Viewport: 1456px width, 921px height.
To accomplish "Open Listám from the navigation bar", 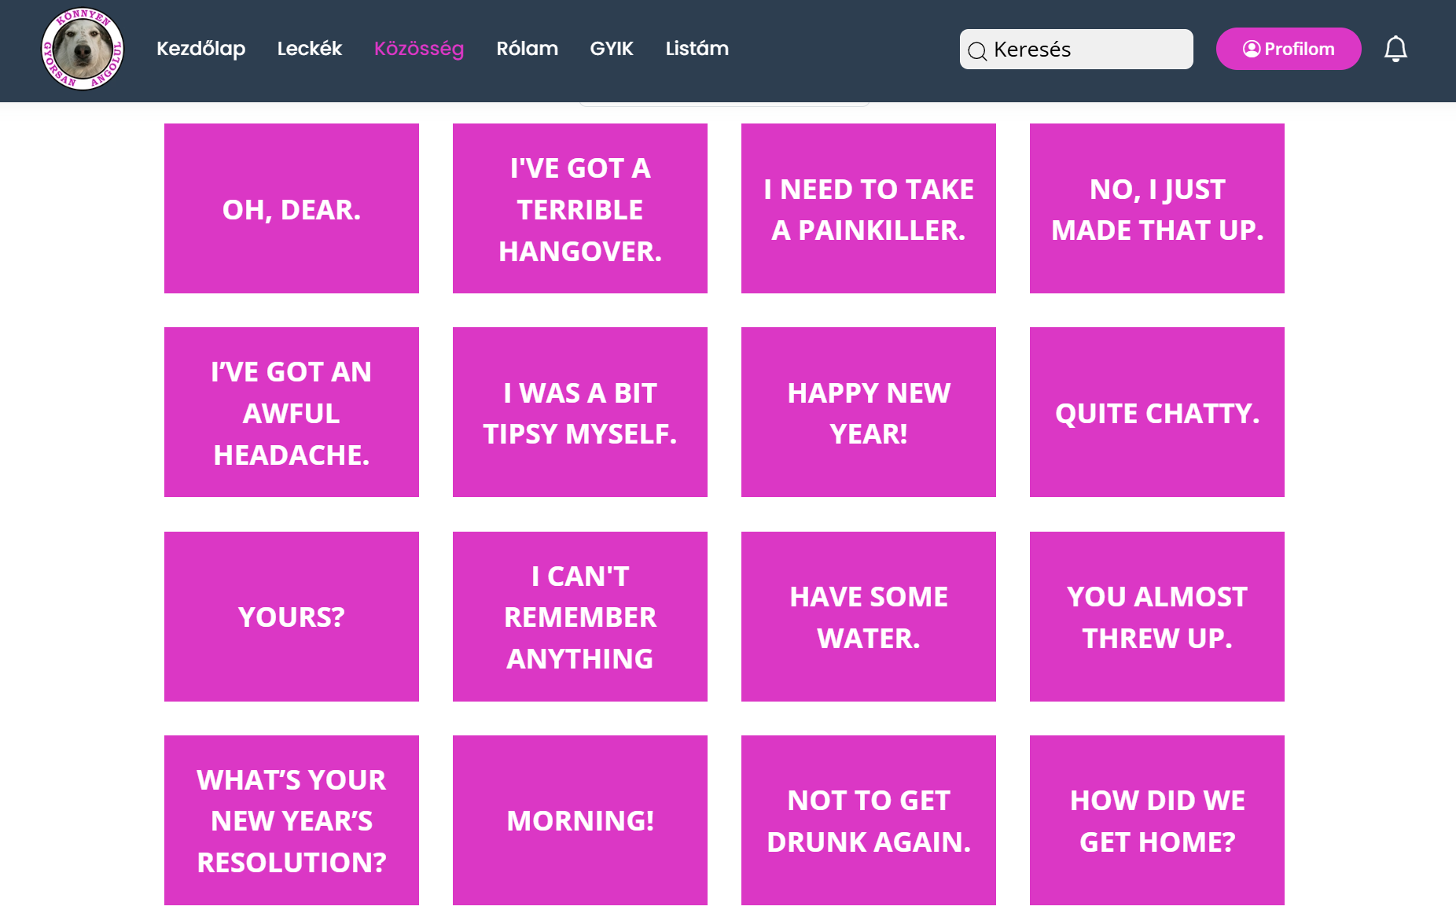I will point(697,49).
